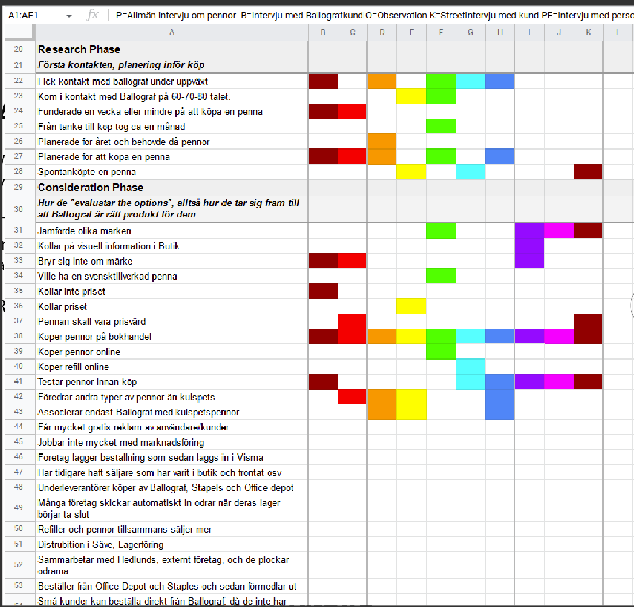Click into the formula bar text
Viewport: 634px width, 607px height.
pos(375,16)
